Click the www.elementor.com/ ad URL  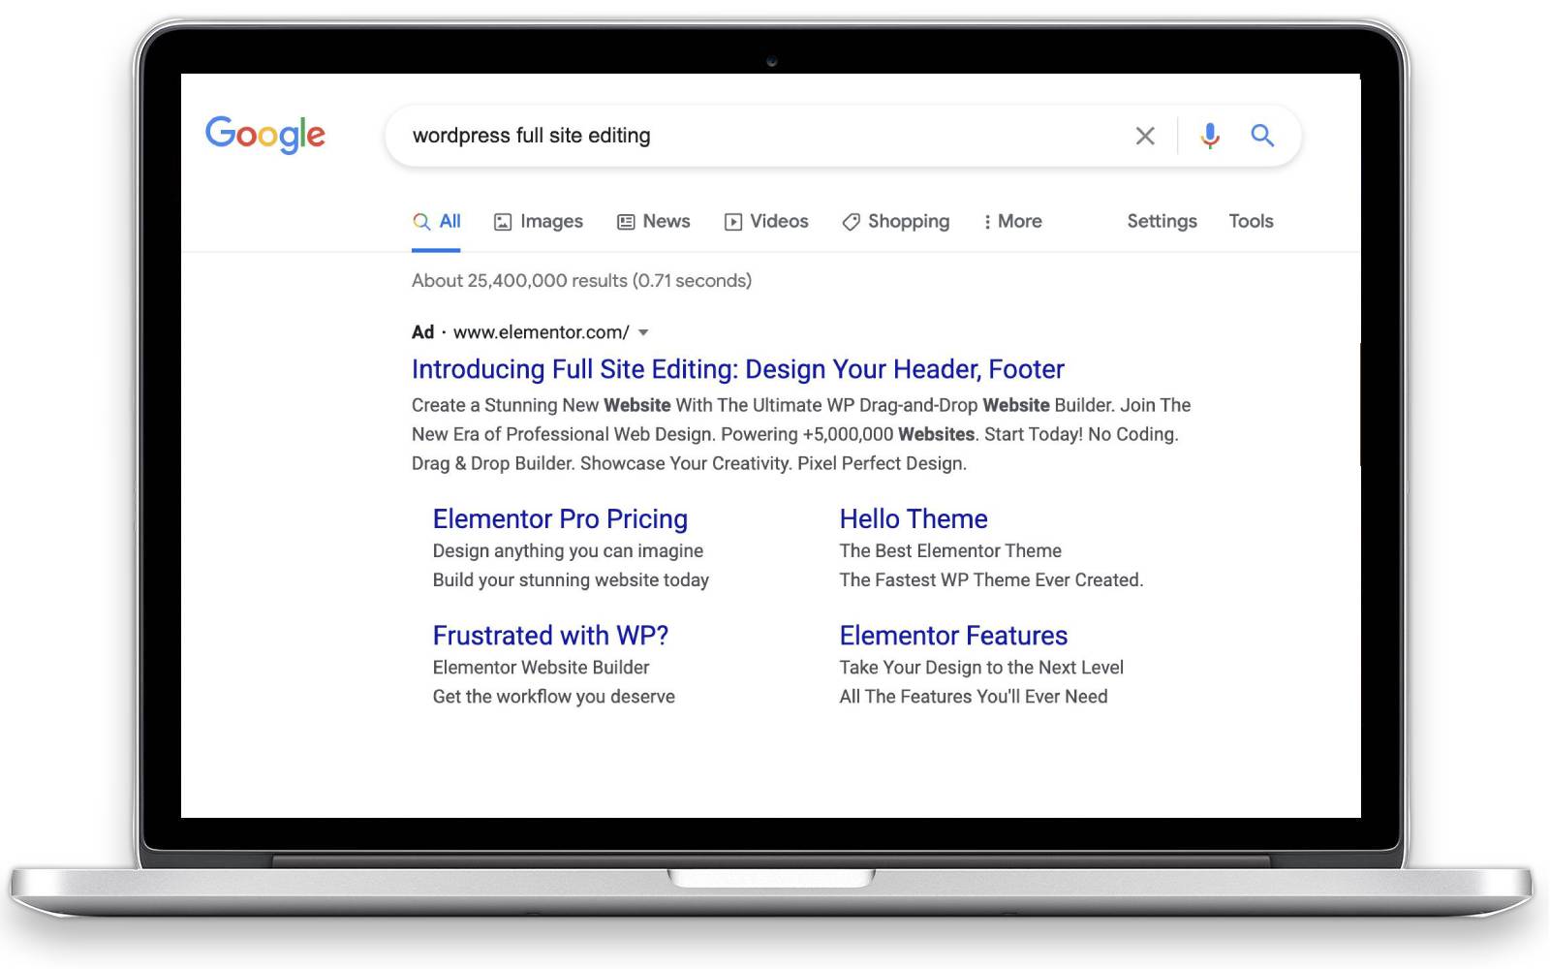(x=542, y=332)
